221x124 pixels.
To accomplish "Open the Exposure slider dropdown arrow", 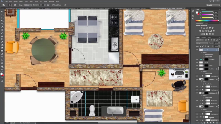I will [45, 5].
